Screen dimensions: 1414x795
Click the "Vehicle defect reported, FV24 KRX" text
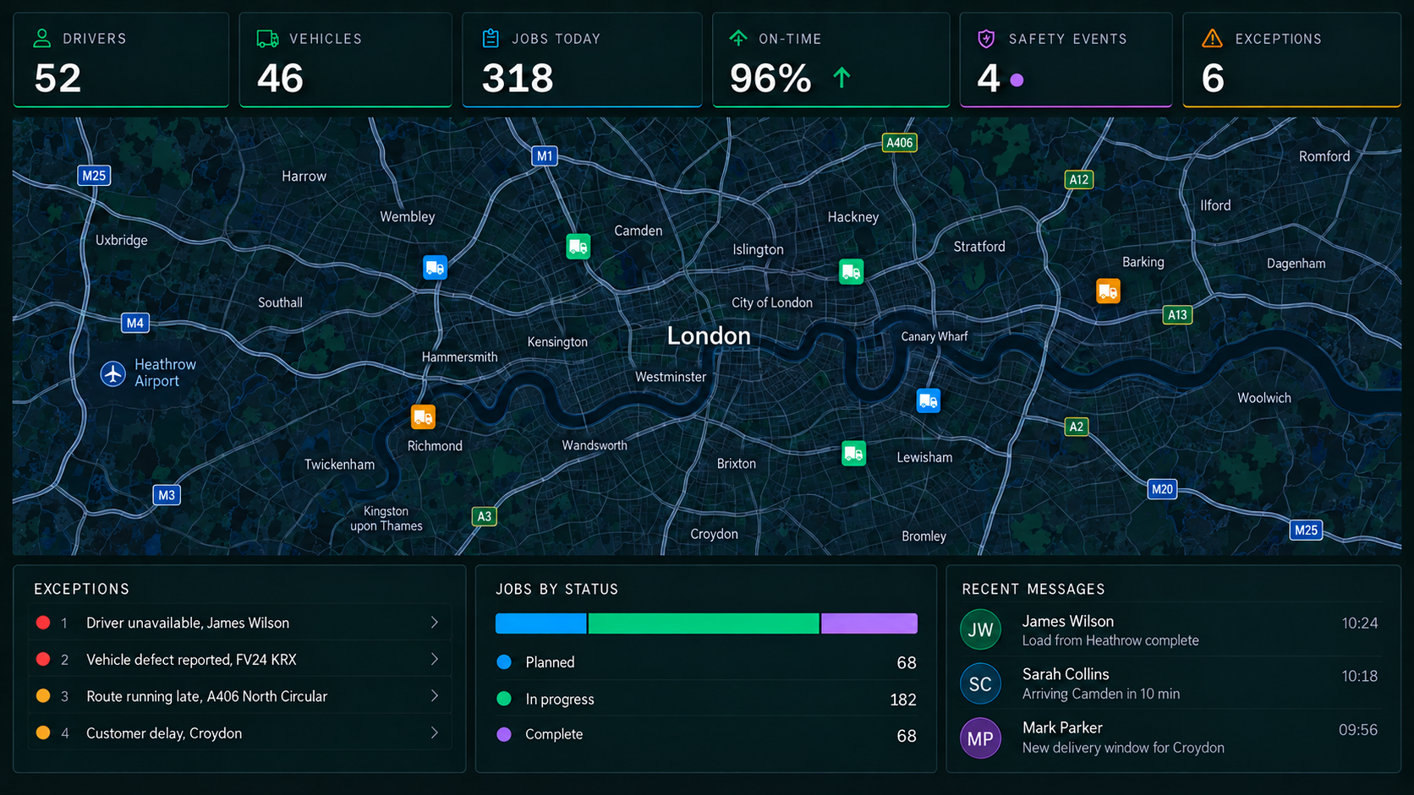[x=191, y=659]
